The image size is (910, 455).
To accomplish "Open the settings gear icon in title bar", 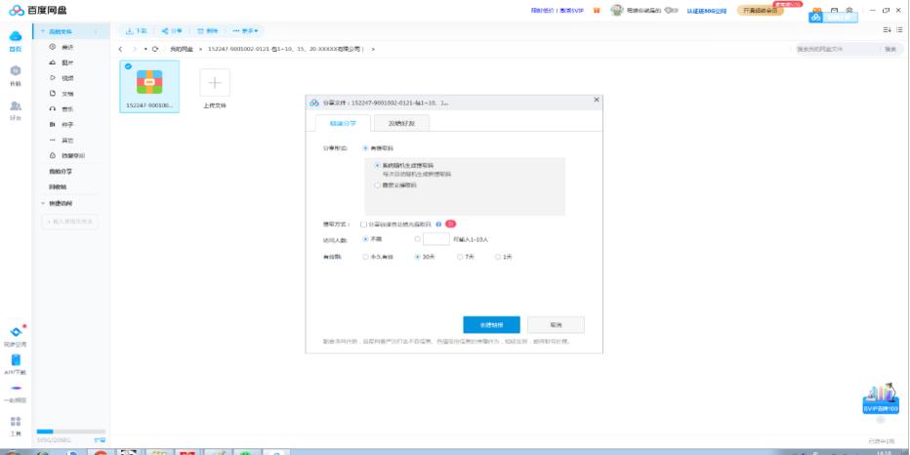I will 849,11.
